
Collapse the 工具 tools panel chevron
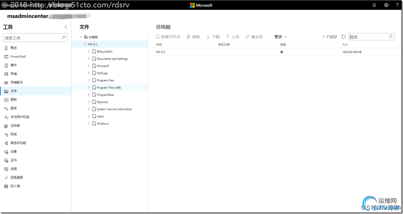66,27
